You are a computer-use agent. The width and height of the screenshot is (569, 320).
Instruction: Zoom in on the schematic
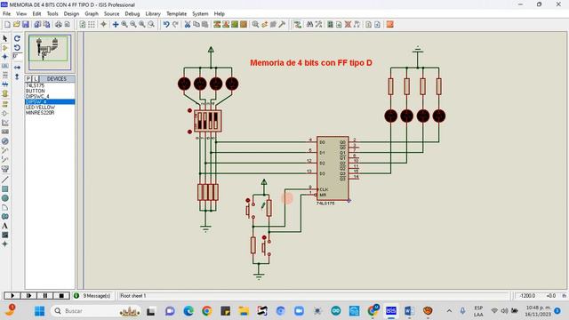click(x=124, y=24)
